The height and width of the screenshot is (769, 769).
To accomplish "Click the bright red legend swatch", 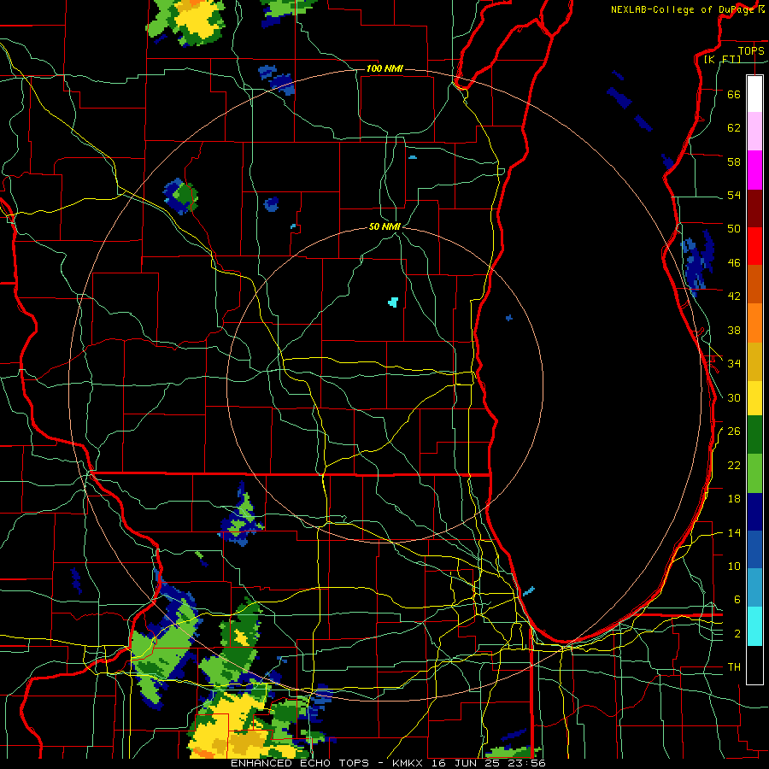I will [754, 246].
